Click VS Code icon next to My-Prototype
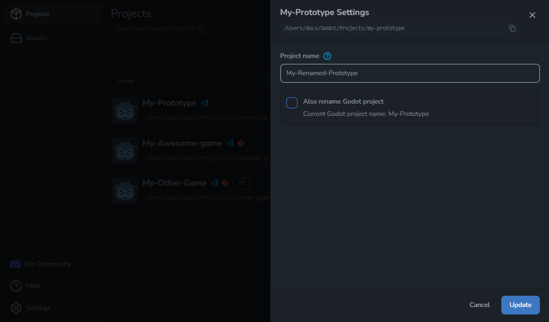The image size is (549, 322). pos(204,103)
